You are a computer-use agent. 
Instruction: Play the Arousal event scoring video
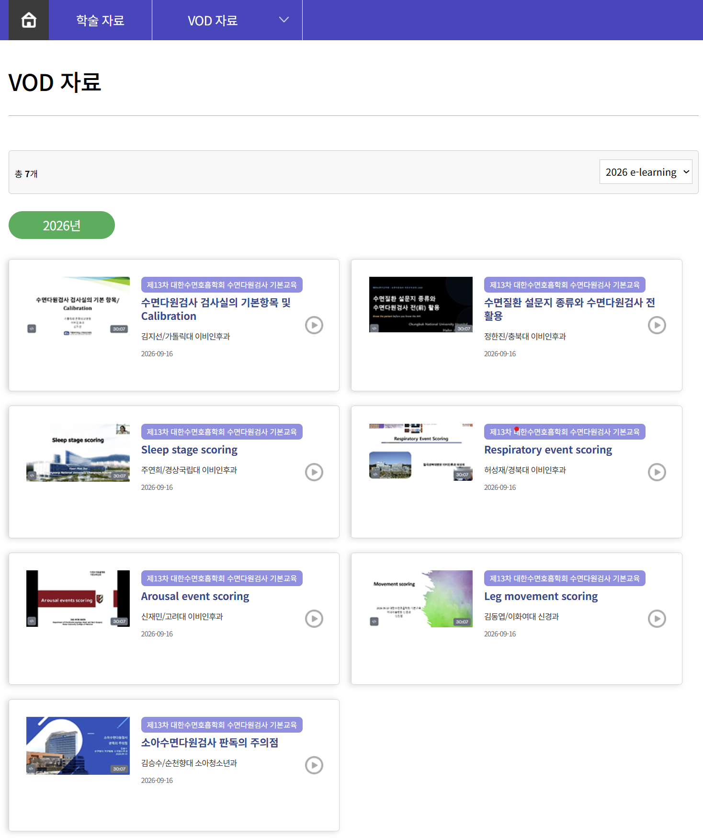[314, 619]
